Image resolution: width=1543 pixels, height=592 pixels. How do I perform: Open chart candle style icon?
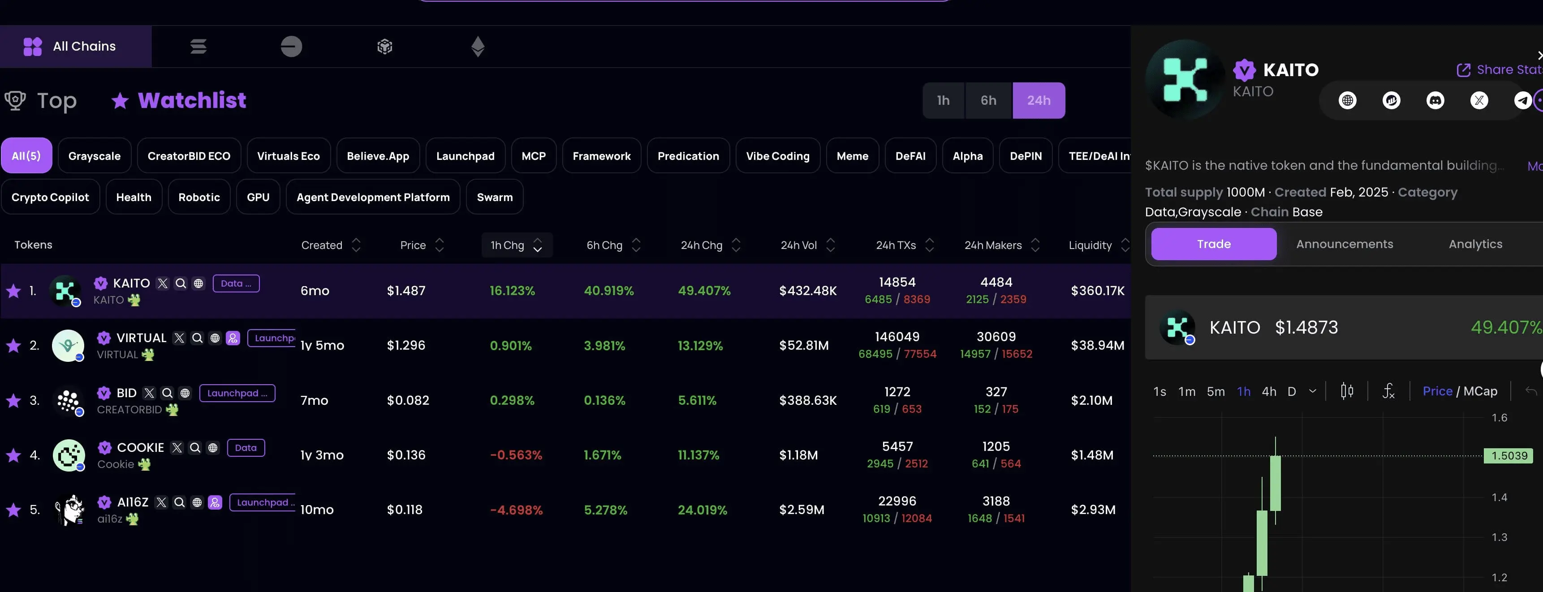coord(1346,391)
